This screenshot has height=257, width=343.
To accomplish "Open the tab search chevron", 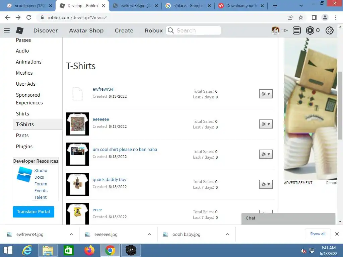I will pyautogui.click(x=301, y=6).
